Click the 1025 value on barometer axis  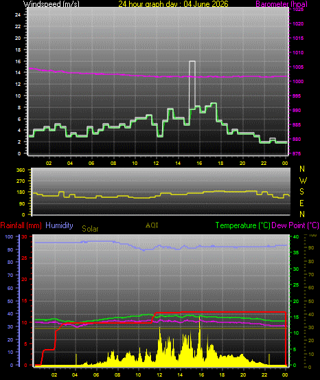(x=298, y=10)
